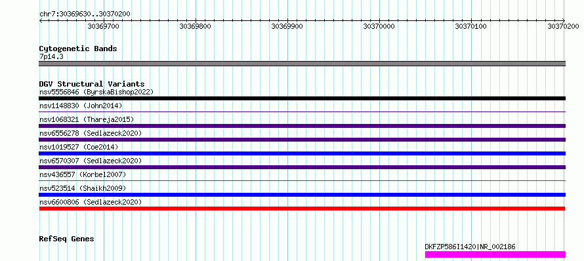Select the black nsv5556846 variant bar
Viewport: 584px width, 261px height.
pyautogui.click(x=302, y=98)
